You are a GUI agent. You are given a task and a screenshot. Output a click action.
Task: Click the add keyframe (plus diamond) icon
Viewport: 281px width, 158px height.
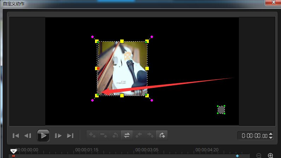[92, 135]
